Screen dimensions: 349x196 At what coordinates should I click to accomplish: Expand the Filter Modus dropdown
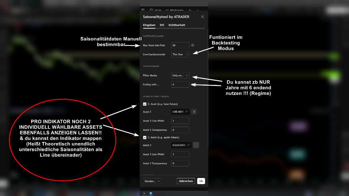(x=180, y=75)
